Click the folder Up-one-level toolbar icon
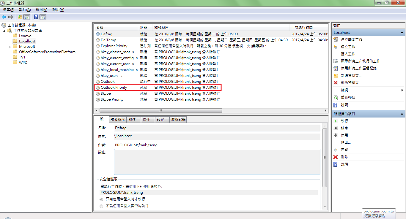Viewport: 406px width, 219px height. pyautogui.click(x=20, y=17)
